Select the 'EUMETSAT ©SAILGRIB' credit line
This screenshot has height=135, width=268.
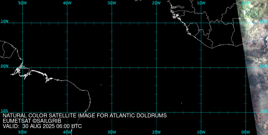pos(32,121)
